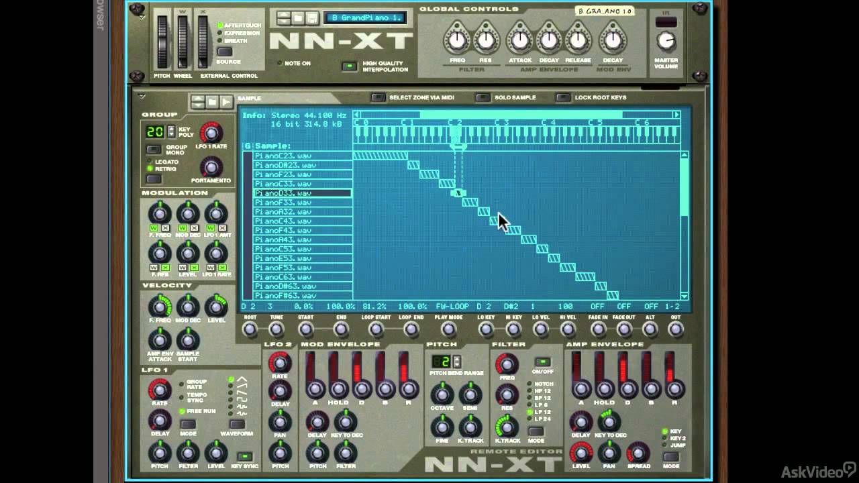Viewport: 859px width, 483px height.
Task: Select PianoA32.wav sample row
Action: (302, 212)
